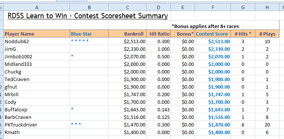Viewport: 284px width, 139px height.
Task: Click the Bankroll header cell
Action: (x=128, y=34)
